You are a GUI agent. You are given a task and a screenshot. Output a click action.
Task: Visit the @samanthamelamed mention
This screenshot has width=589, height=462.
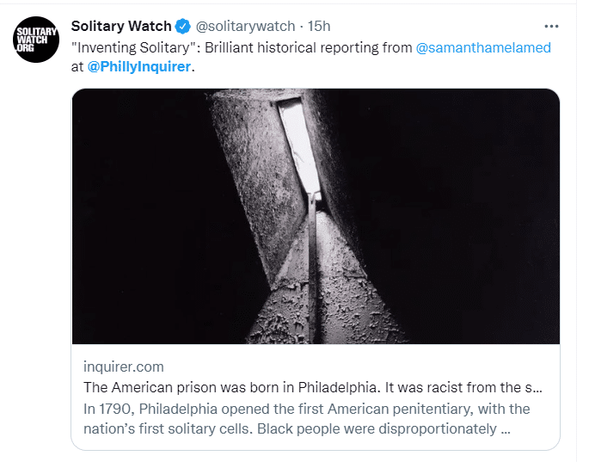(x=483, y=47)
